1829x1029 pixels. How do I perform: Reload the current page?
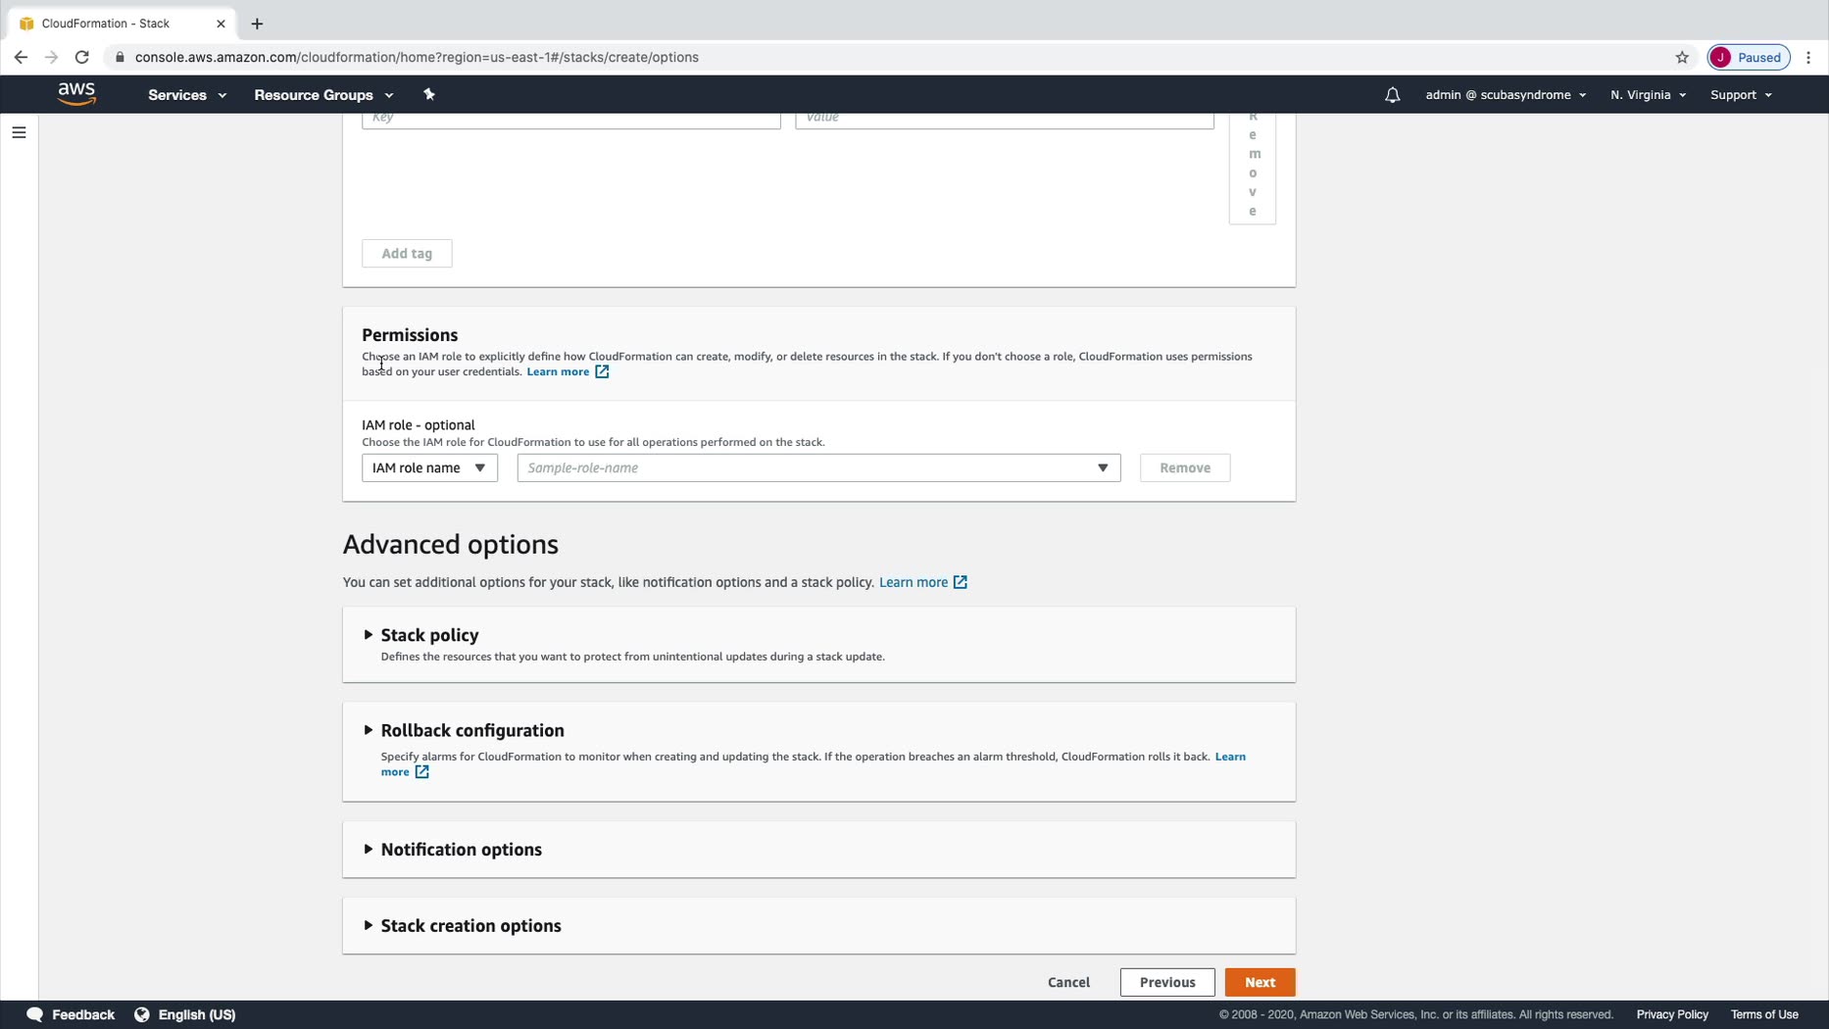click(82, 57)
